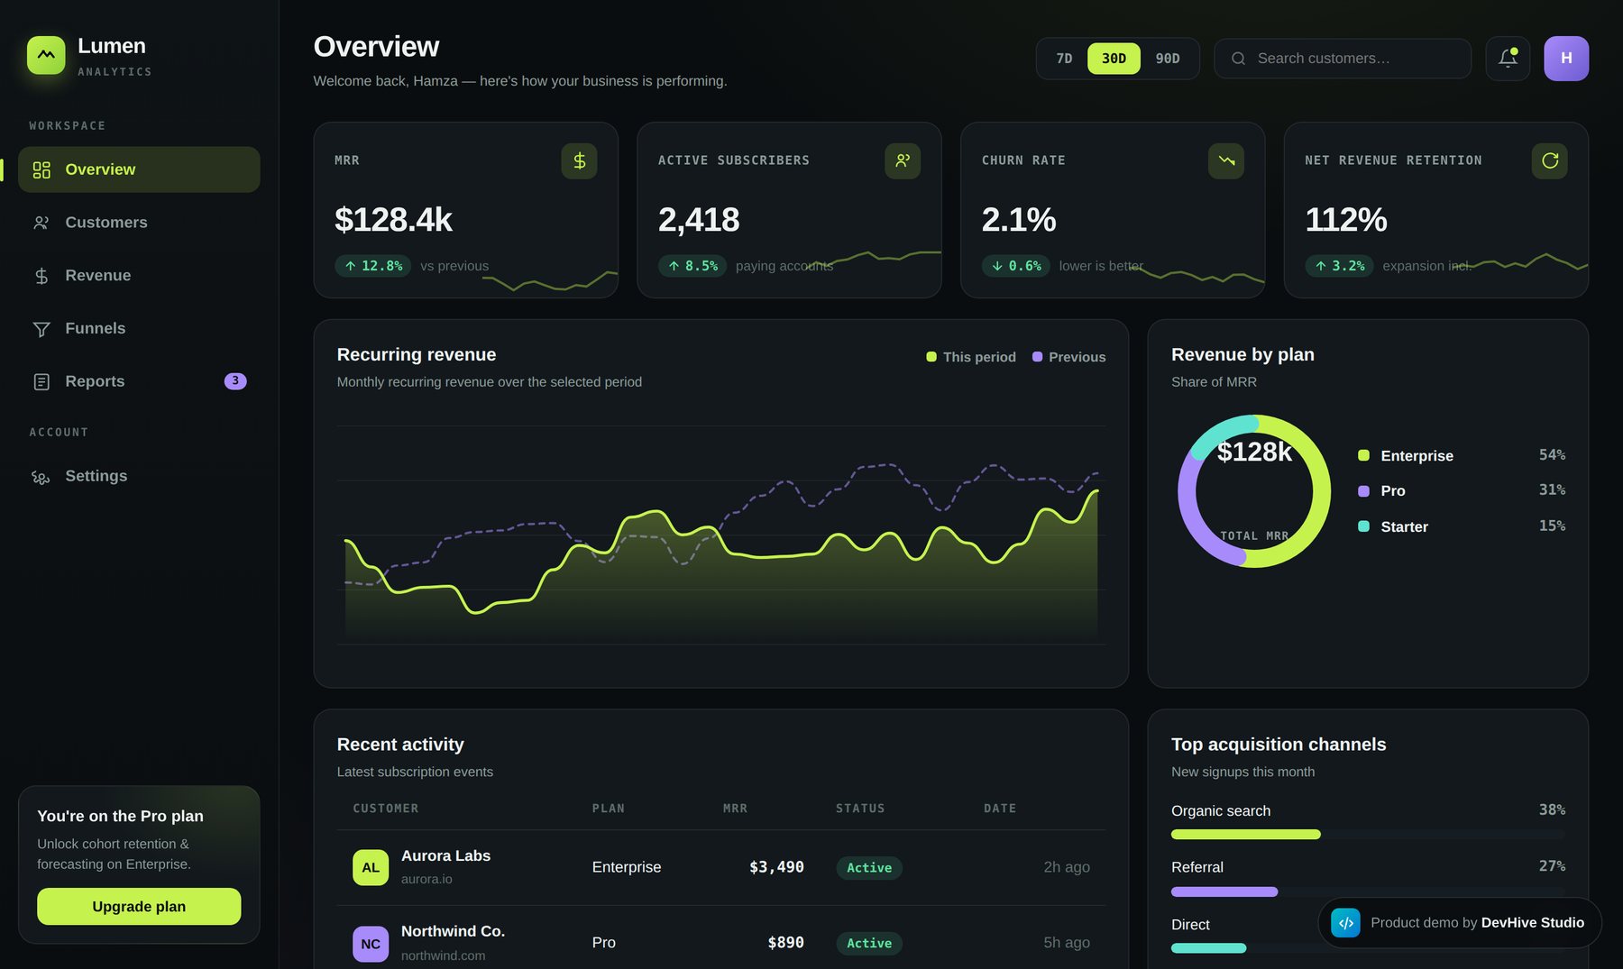Click the Aurora Labs customer name
The width and height of the screenshot is (1623, 969).
[445, 855]
